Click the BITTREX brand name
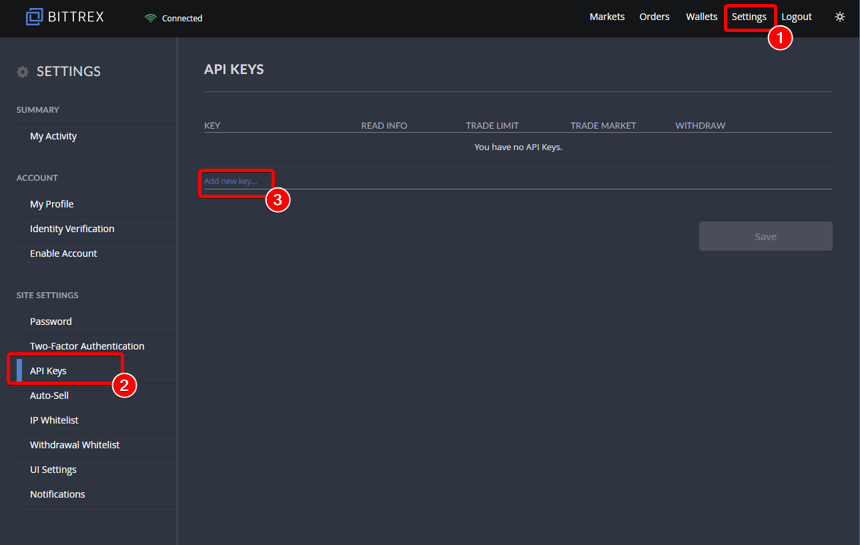The width and height of the screenshot is (860, 545). pyautogui.click(x=76, y=17)
